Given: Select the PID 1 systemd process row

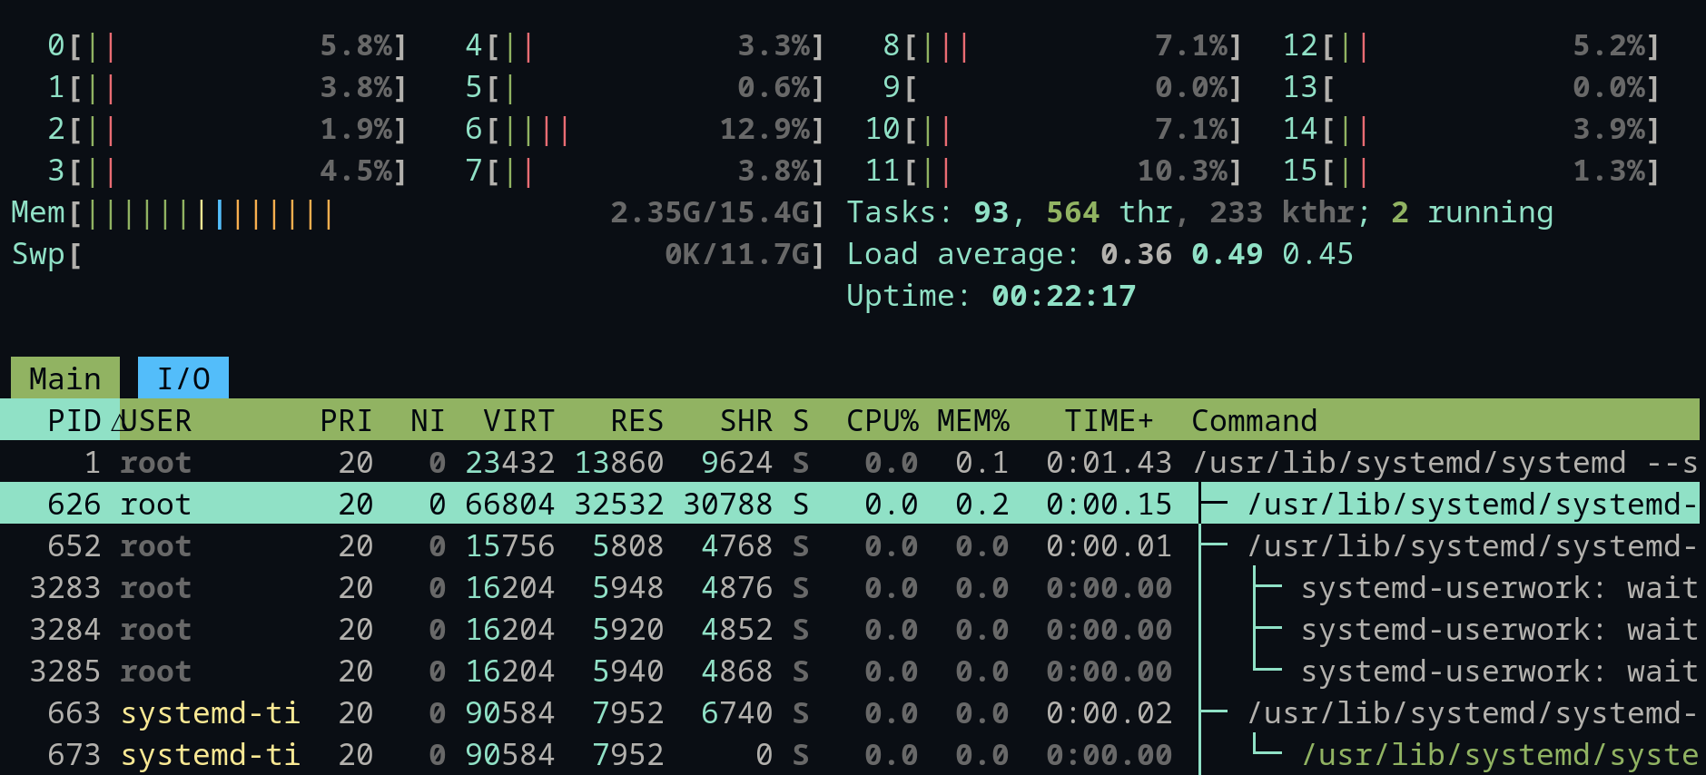Looking at the screenshot, I should [850, 463].
